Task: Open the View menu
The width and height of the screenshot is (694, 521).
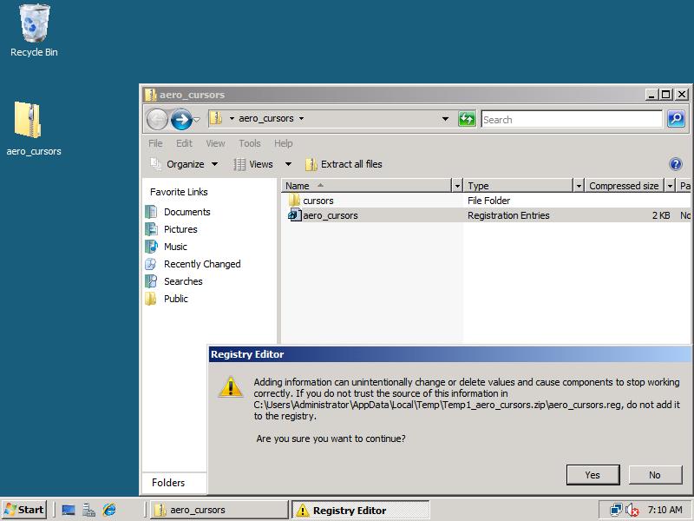Action: coord(215,143)
